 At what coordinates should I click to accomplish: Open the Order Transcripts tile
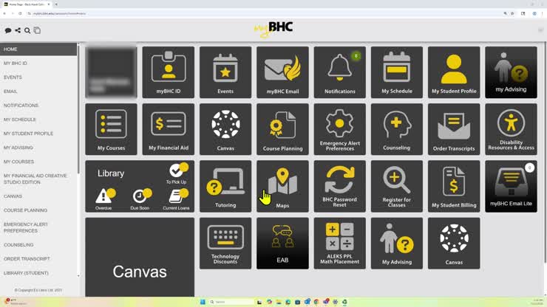[x=454, y=129]
